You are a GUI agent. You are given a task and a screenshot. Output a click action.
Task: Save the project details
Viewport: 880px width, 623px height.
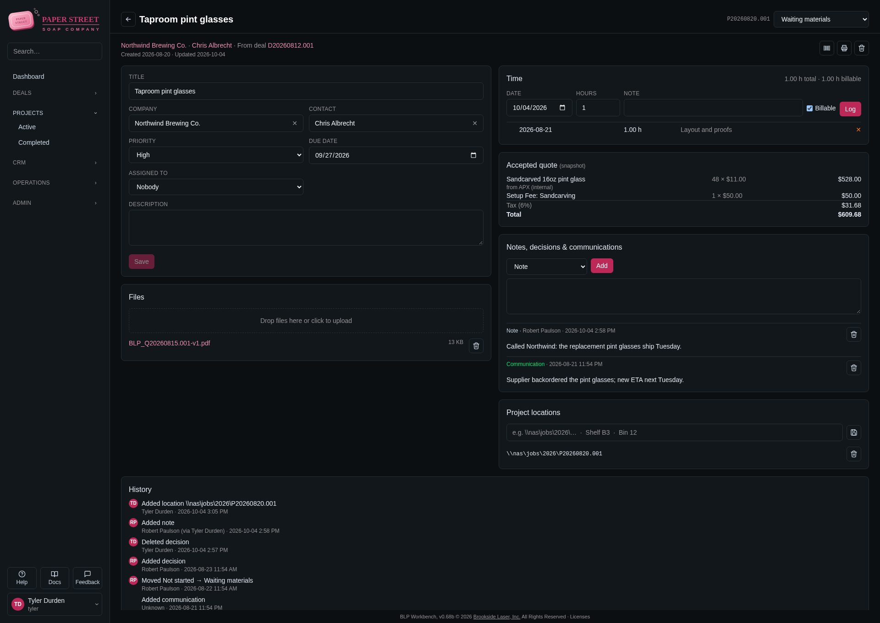click(x=142, y=262)
